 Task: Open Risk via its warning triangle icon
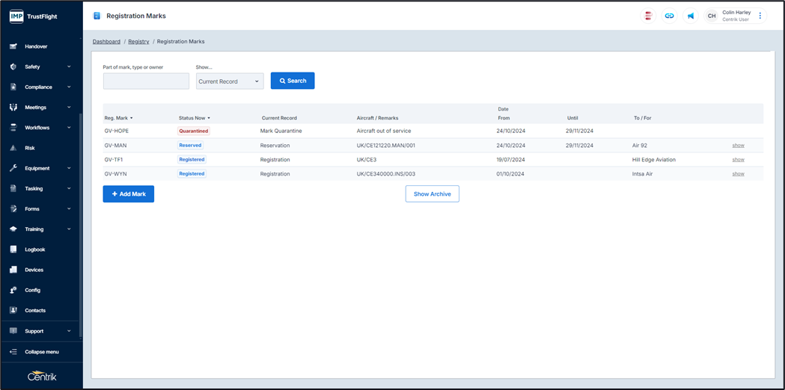click(13, 148)
